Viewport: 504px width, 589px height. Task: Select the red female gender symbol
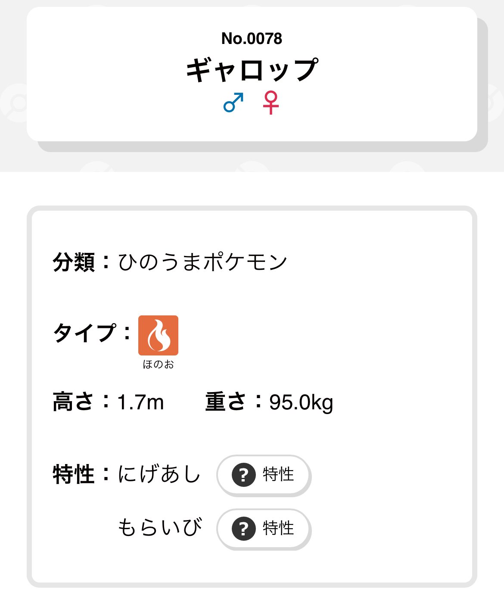coord(271,102)
